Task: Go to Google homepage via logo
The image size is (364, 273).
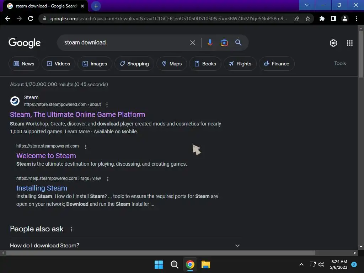Action: click(x=25, y=43)
